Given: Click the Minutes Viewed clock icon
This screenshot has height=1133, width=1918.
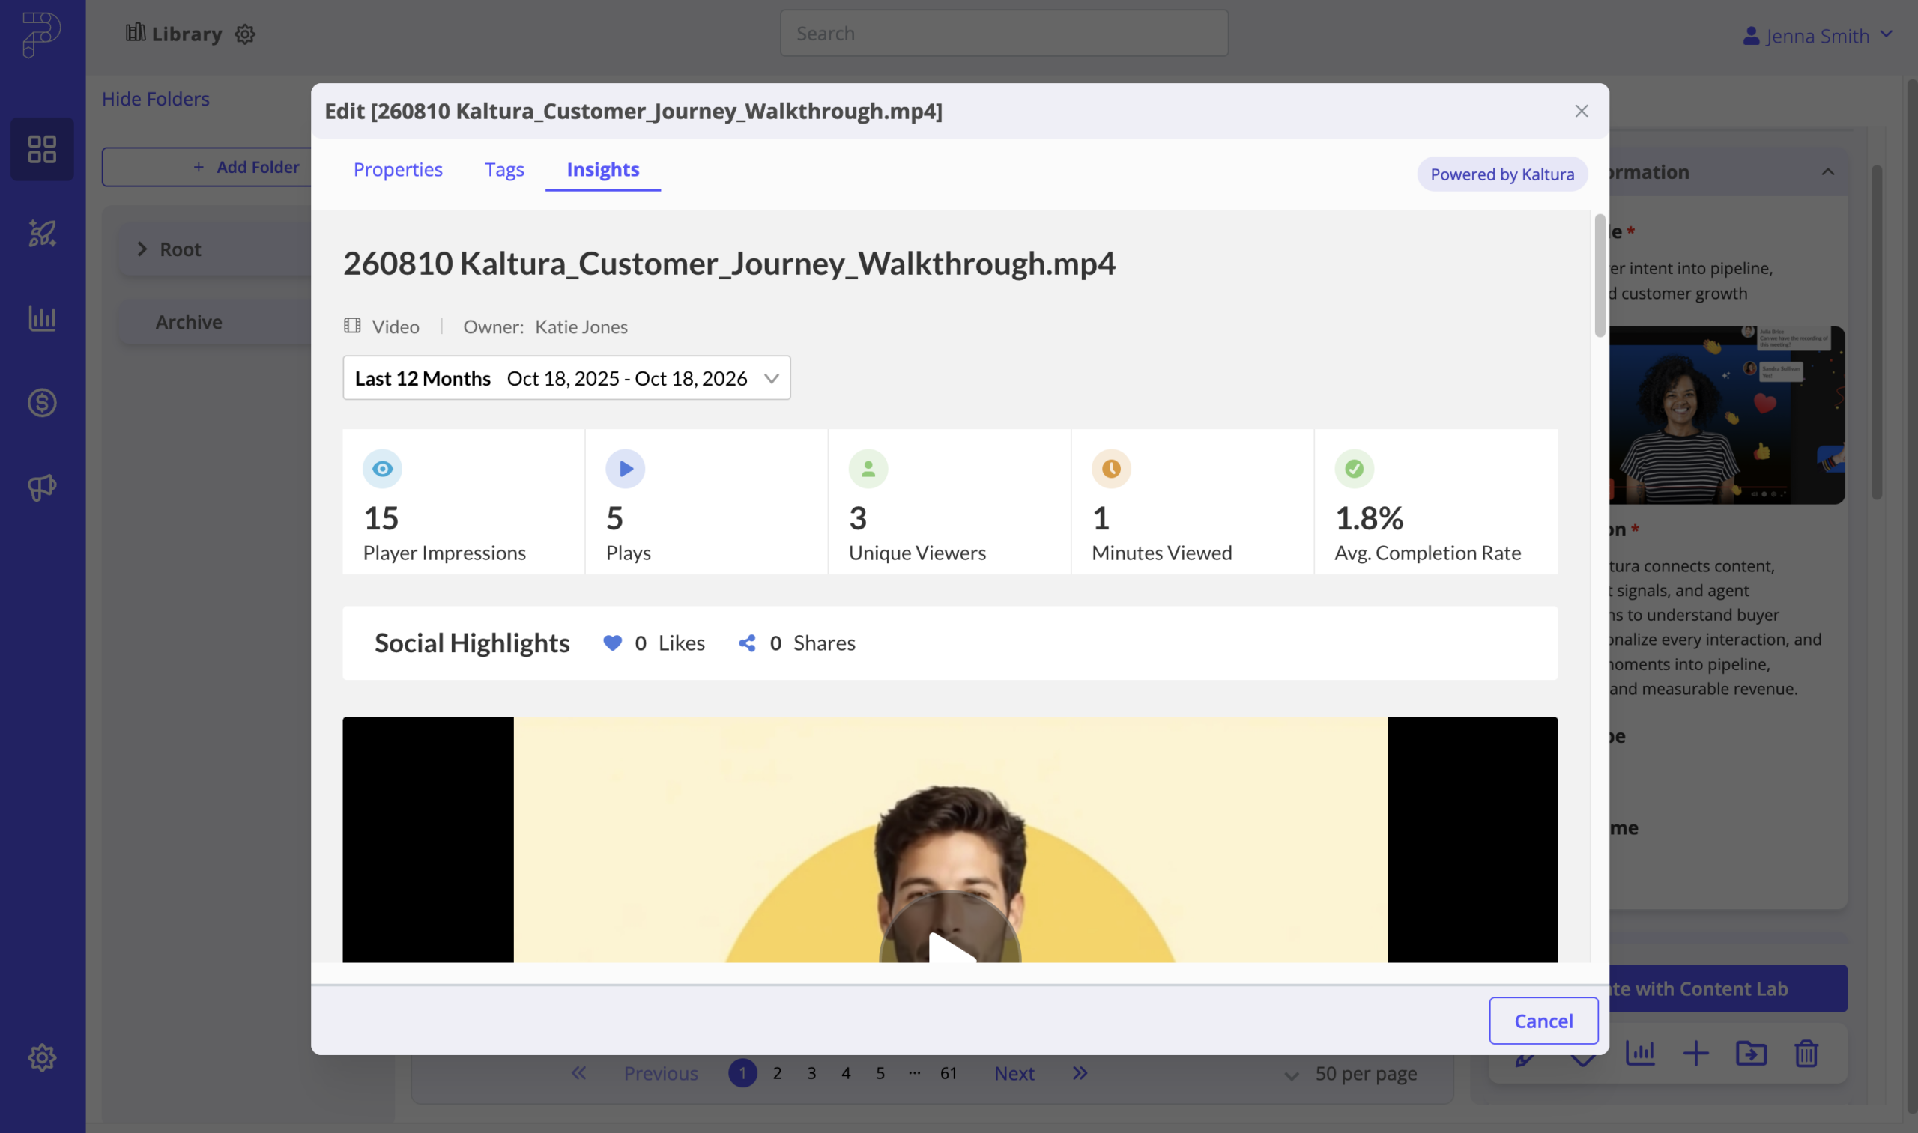Looking at the screenshot, I should [x=1110, y=468].
